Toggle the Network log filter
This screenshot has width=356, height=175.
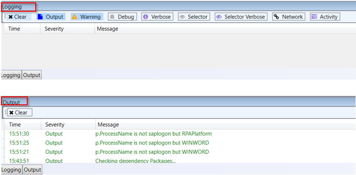(x=288, y=17)
